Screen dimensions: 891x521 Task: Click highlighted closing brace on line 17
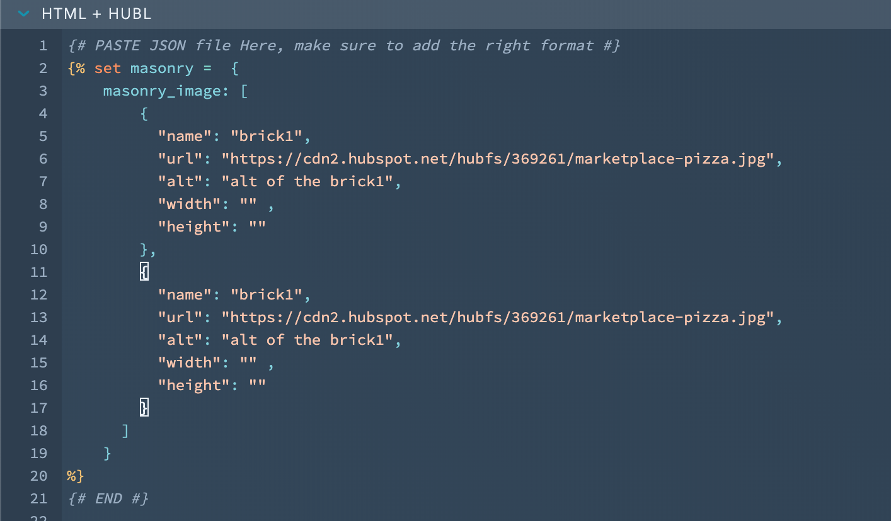(144, 408)
